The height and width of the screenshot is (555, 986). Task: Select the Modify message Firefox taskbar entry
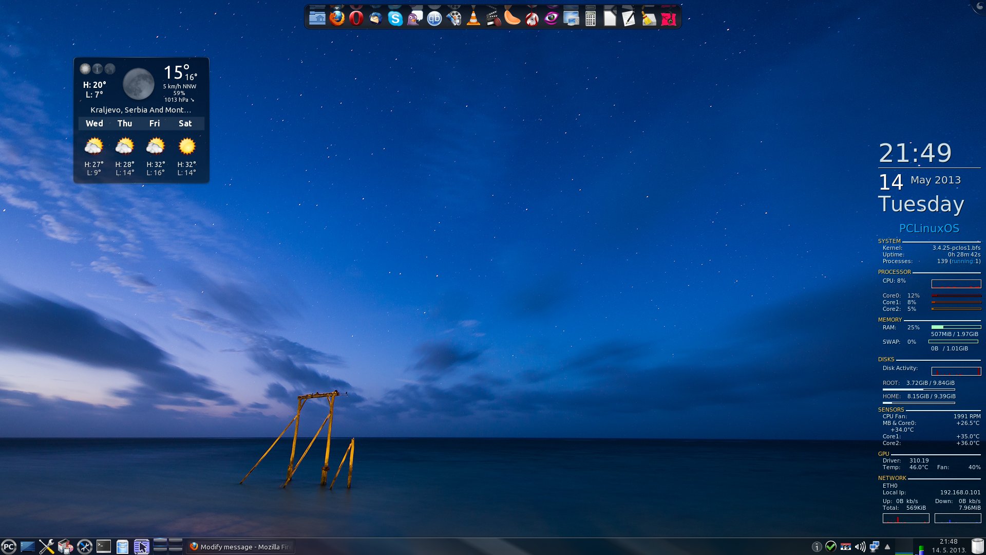240,547
